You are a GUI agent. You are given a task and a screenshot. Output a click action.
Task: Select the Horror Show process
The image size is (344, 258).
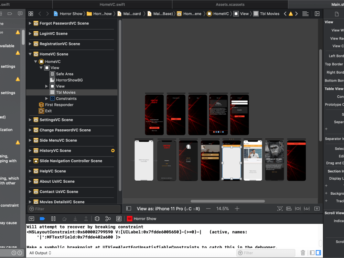click(142, 219)
